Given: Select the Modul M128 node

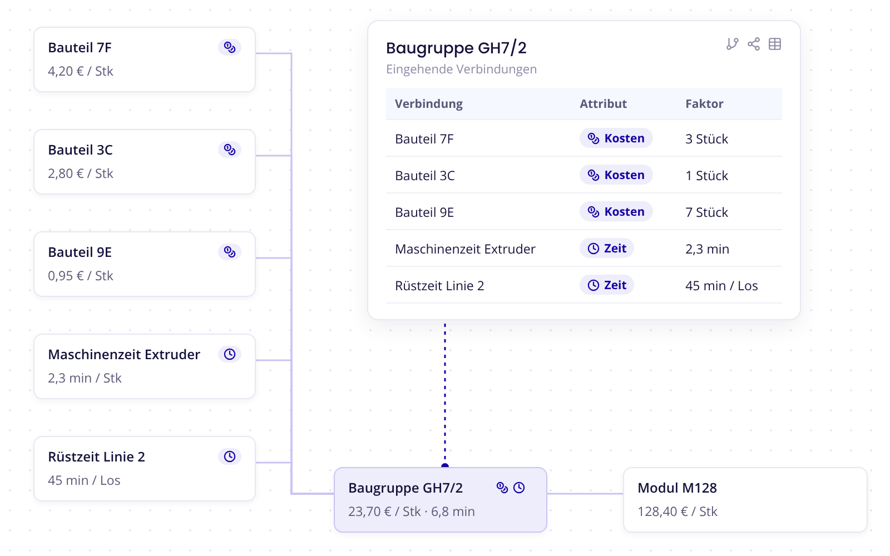Looking at the screenshot, I should [745, 500].
